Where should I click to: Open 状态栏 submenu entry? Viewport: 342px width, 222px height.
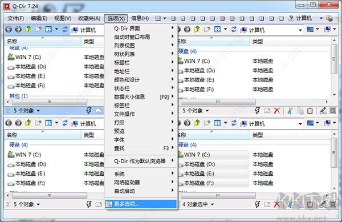tap(141, 88)
